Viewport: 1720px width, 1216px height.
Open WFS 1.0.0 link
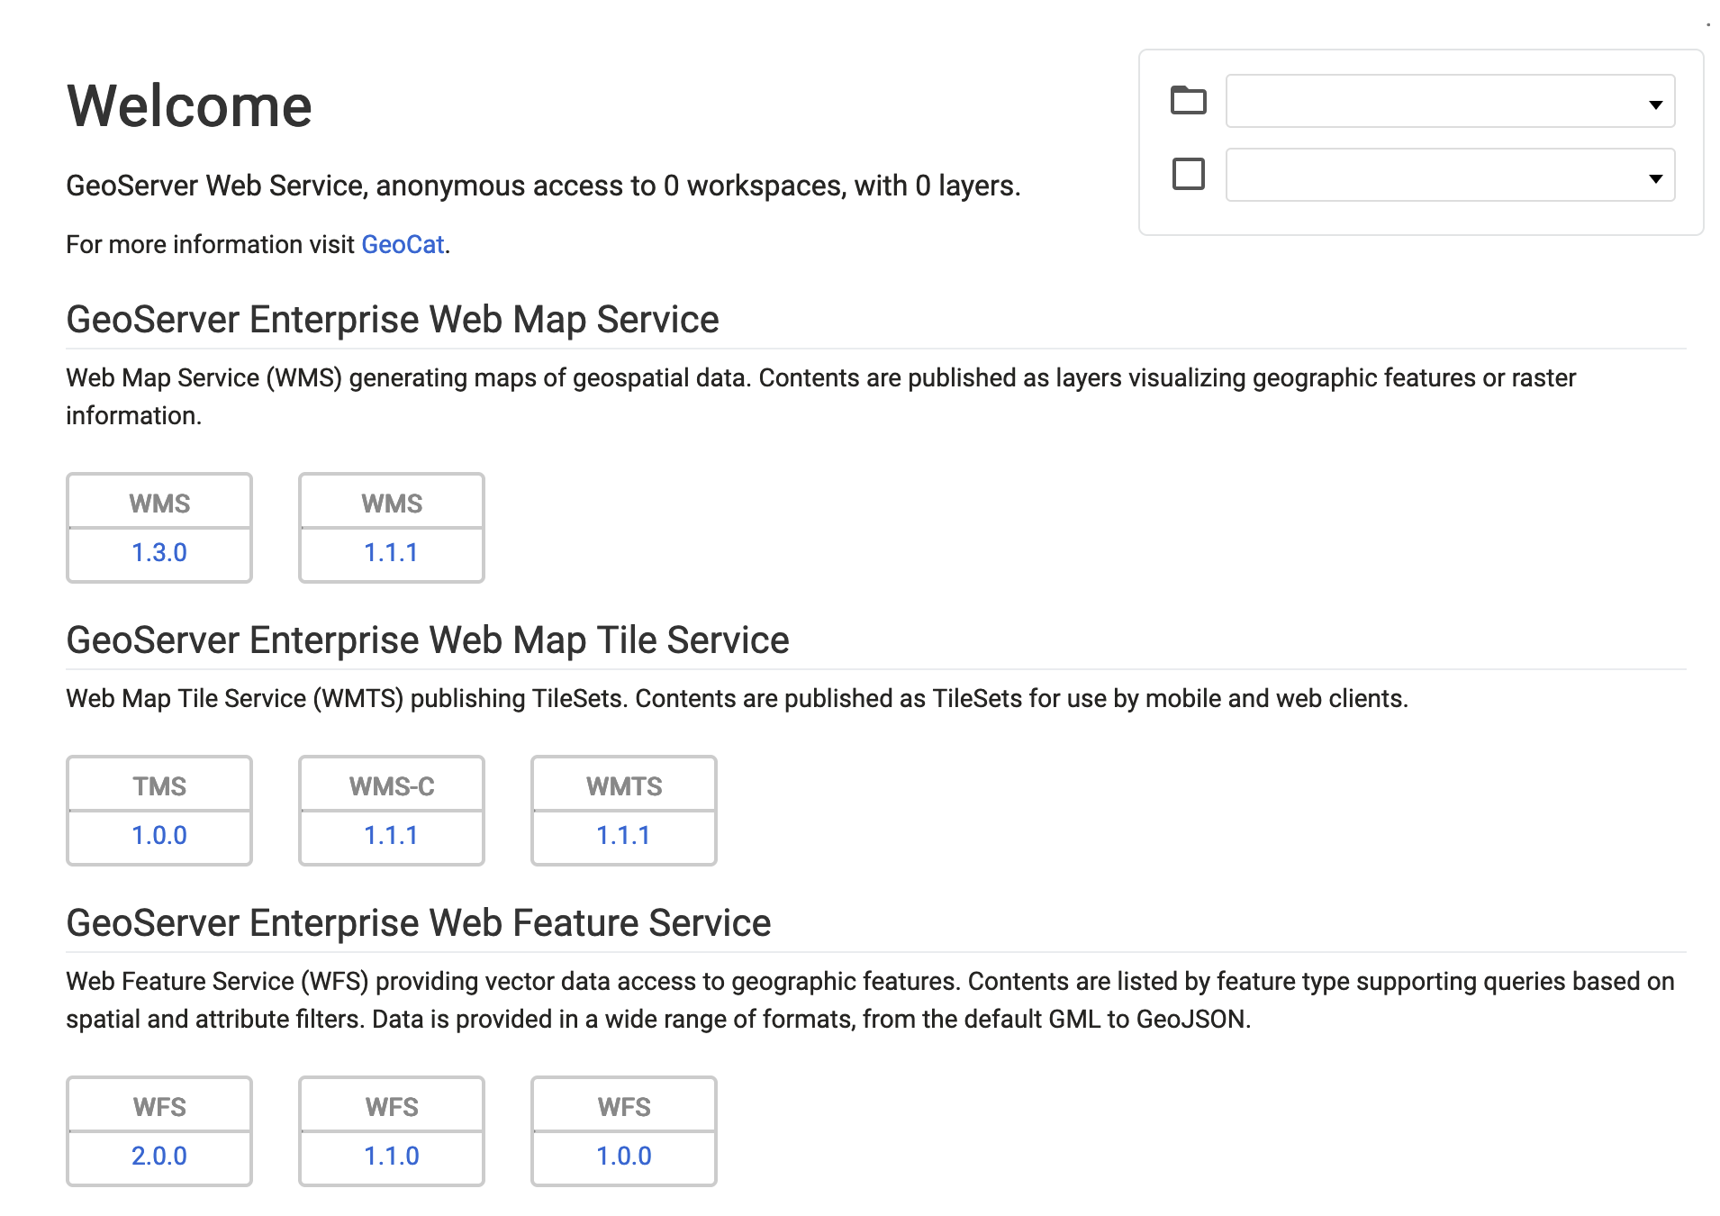click(x=624, y=1156)
